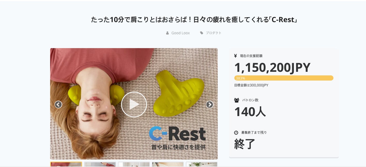The image size is (366, 167).
Task: Click the patrons group icon
Action: tap(237, 100)
